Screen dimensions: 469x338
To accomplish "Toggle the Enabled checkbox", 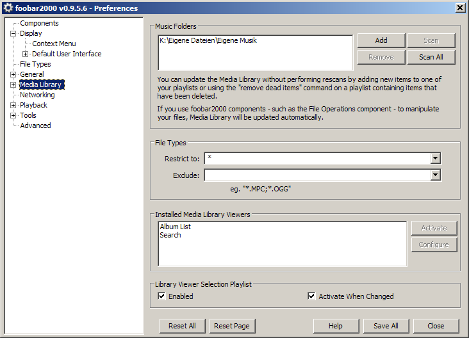I will [161, 296].
